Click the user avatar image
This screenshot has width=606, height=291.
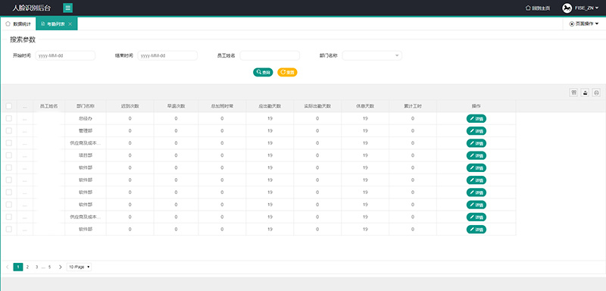click(567, 8)
